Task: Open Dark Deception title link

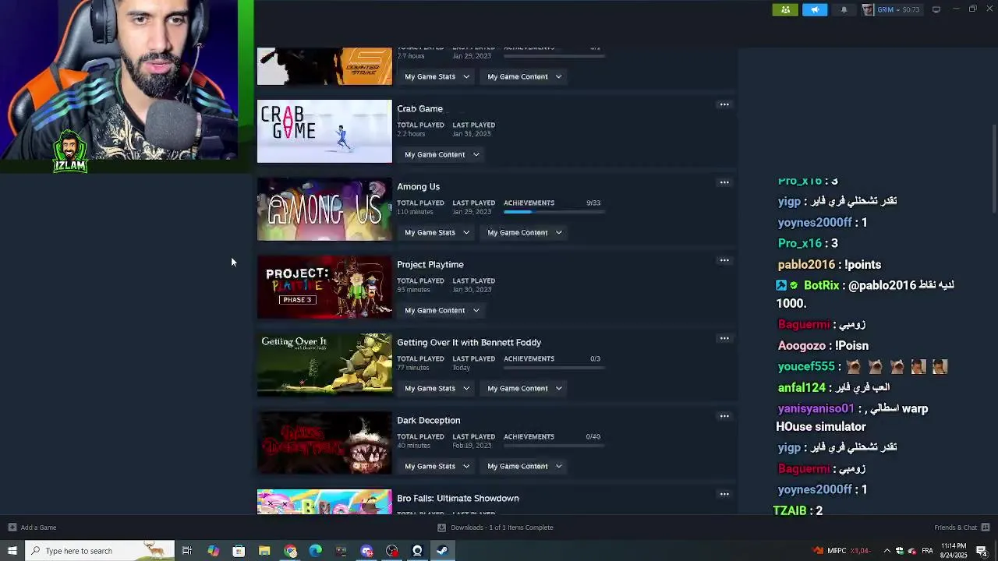Action: point(428,420)
